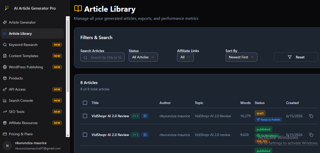Click the author name in the draft row
The height and width of the screenshot is (153, 320).
(x=175, y=116)
